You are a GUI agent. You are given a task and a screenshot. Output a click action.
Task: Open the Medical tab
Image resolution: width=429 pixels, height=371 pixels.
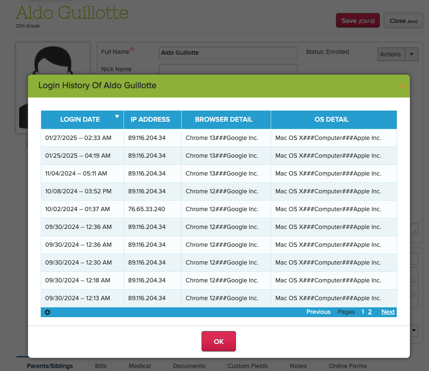(140, 365)
